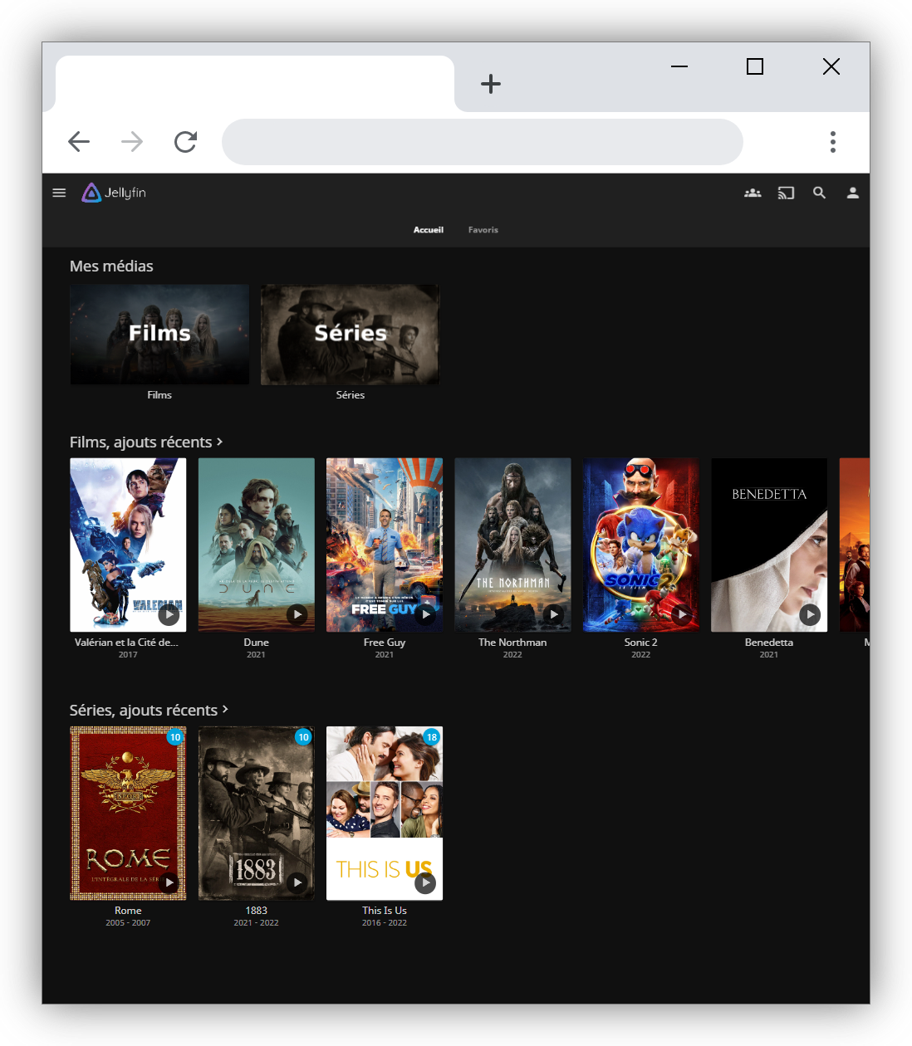Click the Cast to device icon

coord(786,193)
